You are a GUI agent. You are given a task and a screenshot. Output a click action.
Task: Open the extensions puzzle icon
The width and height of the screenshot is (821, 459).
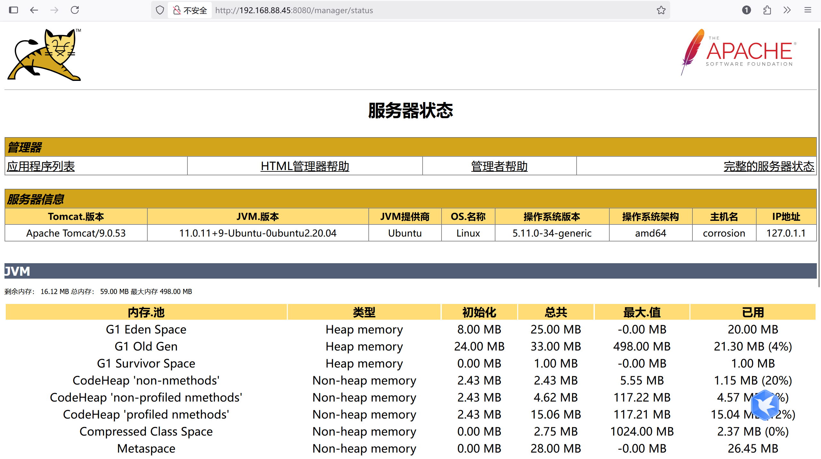(767, 10)
